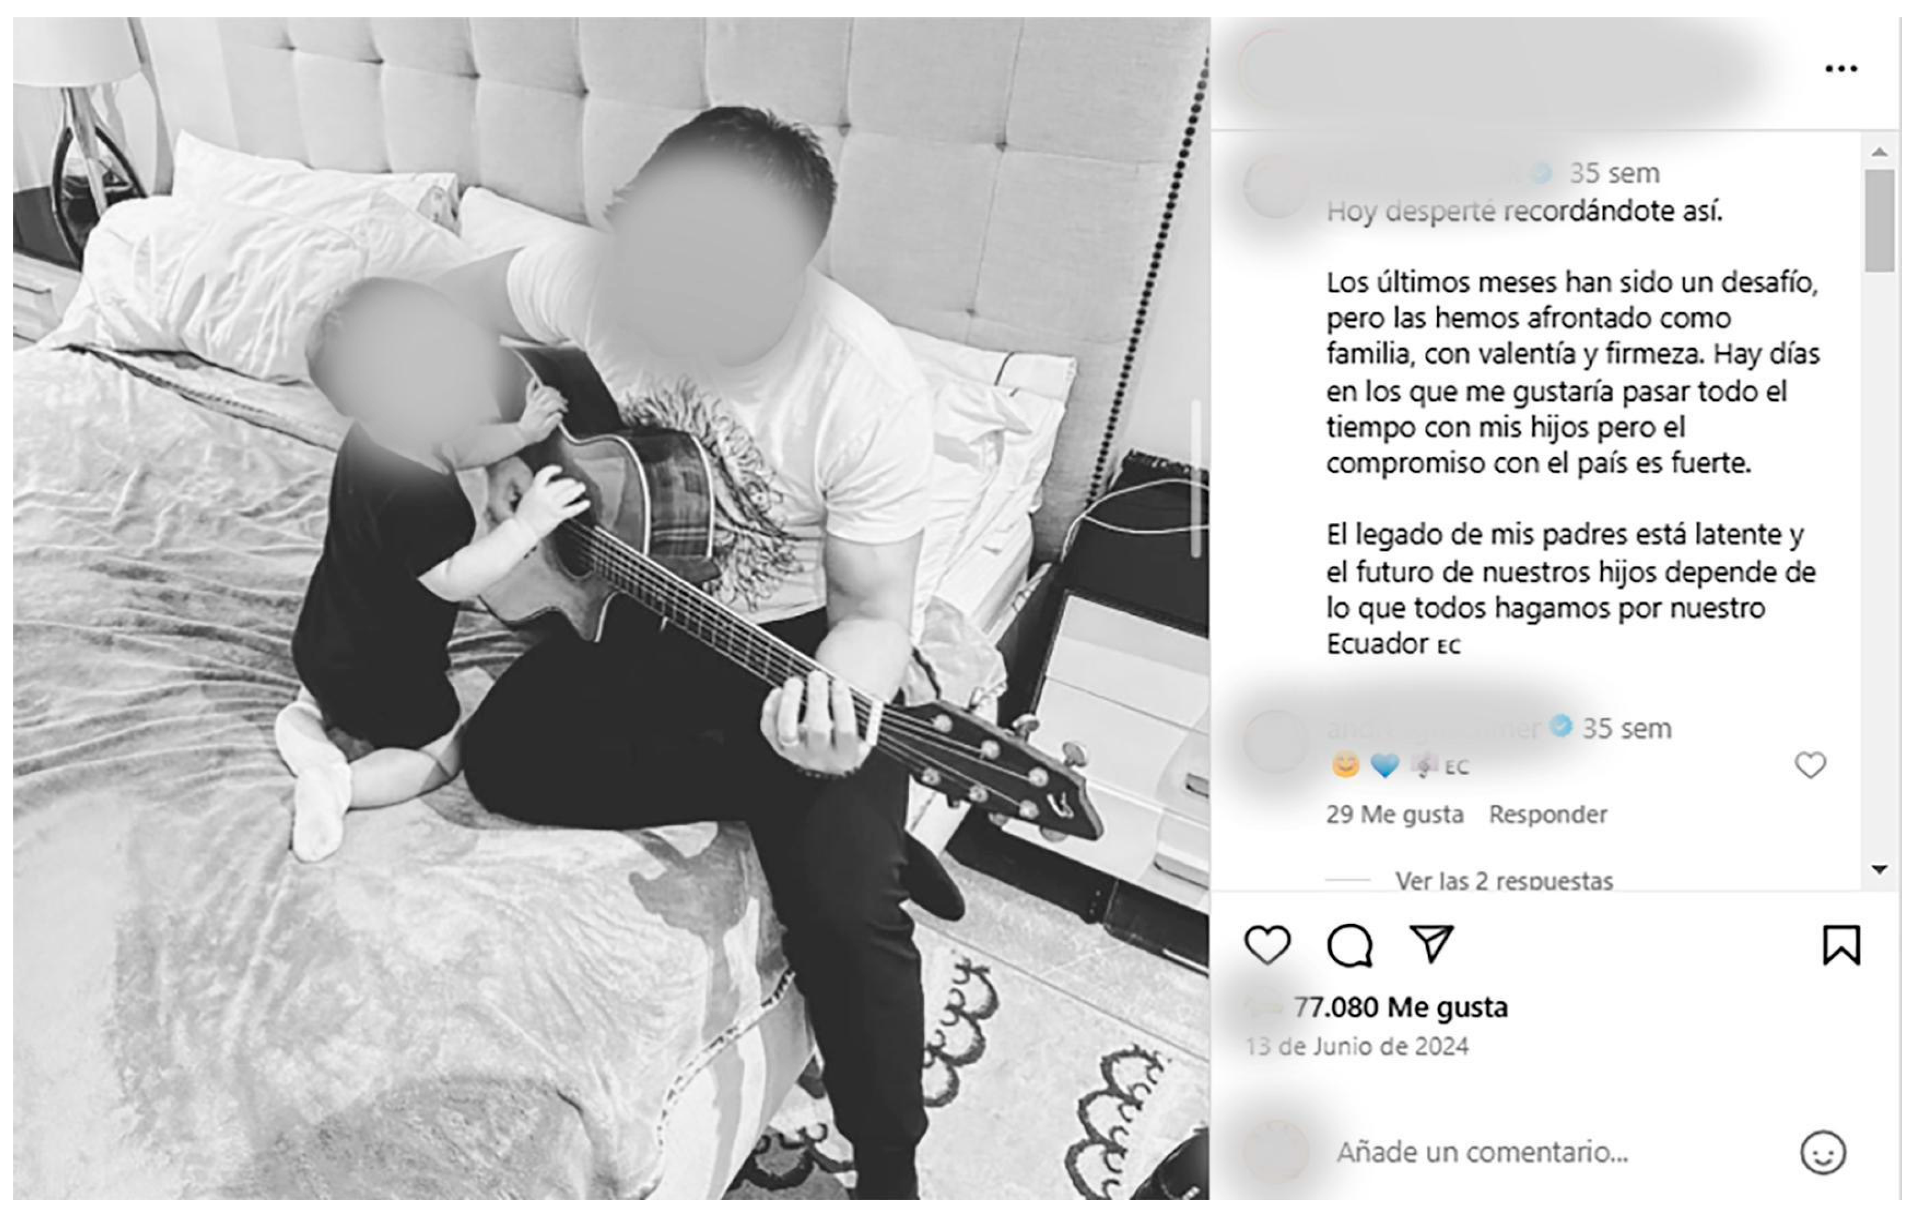Viewport: 1917px width, 1229px height.
Task: Open three-dots more options menu
Action: pyautogui.click(x=1840, y=69)
